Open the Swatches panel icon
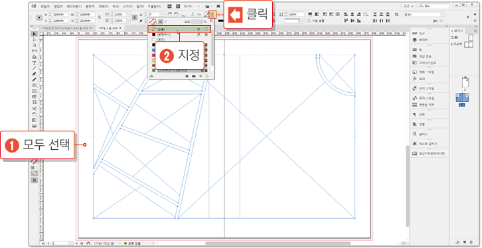 [x=414, y=56]
